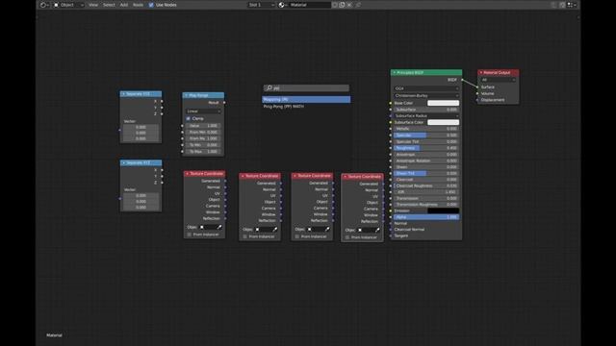Open the Select menu
Screen dimensions: 616x346
[x=109, y=5]
